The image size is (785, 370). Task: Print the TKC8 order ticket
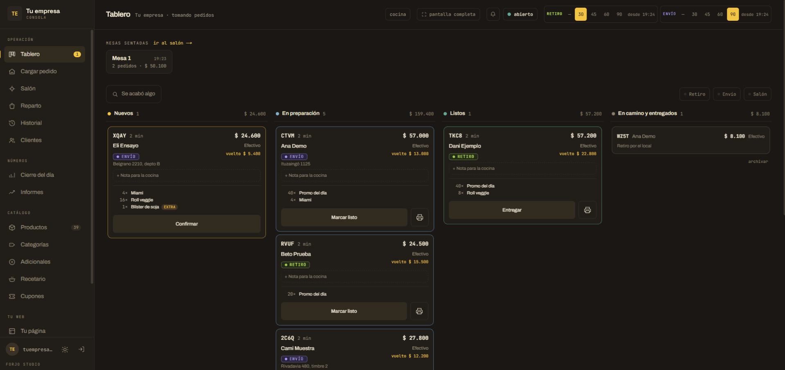(x=587, y=210)
